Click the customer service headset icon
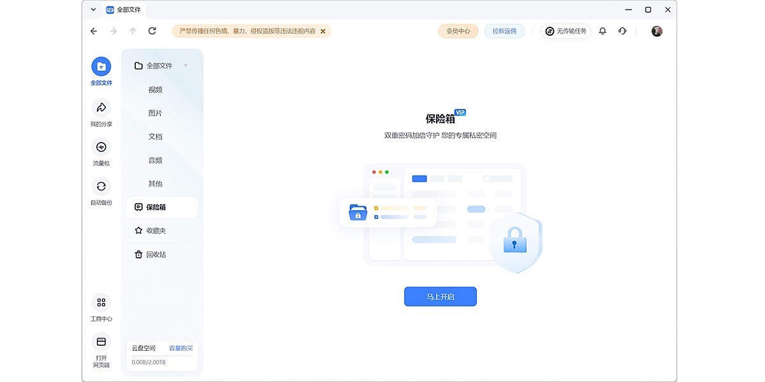The height and width of the screenshot is (382, 765). 622,31
